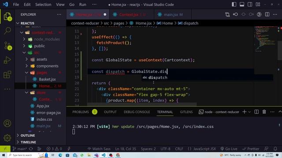Split the terminal panel
This screenshot has height=158, width=282.
tap(256, 112)
